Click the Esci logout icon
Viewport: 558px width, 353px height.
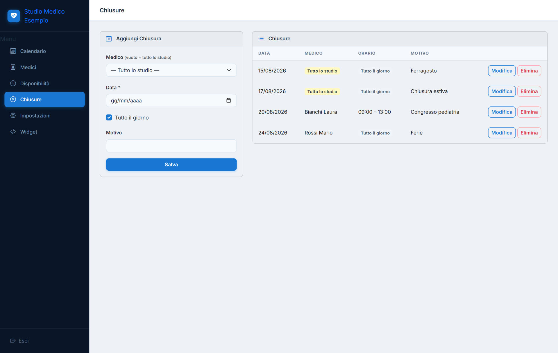tap(13, 341)
